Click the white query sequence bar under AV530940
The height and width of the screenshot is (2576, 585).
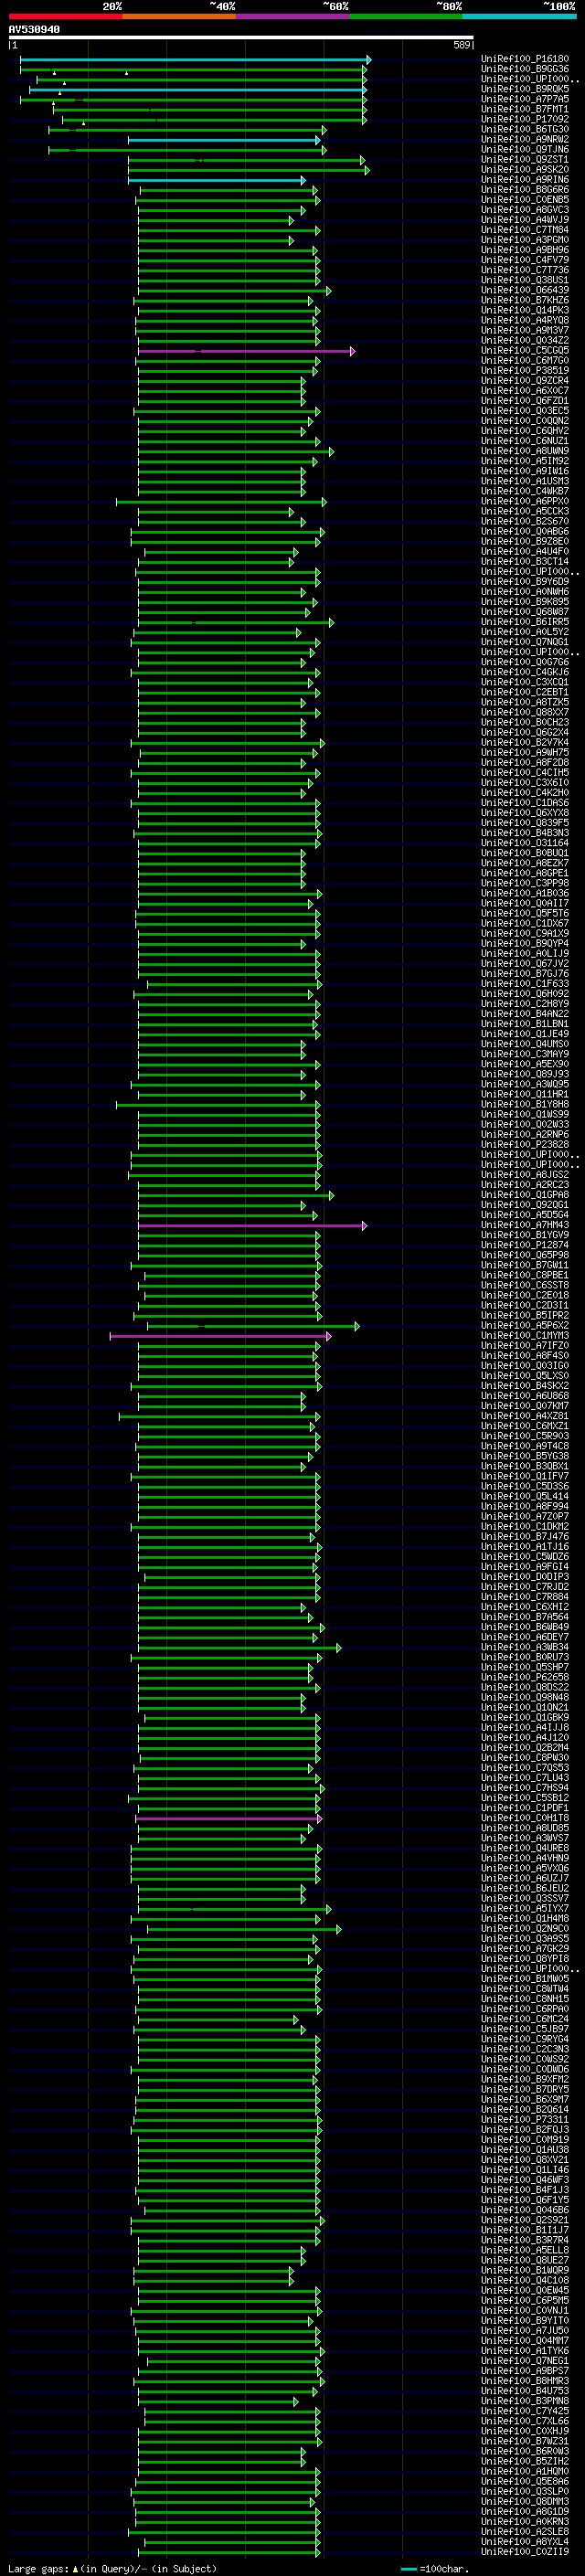pyautogui.click(x=241, y=37)
